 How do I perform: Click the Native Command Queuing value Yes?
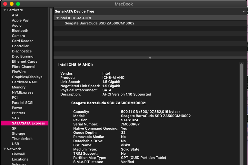[x=124, y=128]
